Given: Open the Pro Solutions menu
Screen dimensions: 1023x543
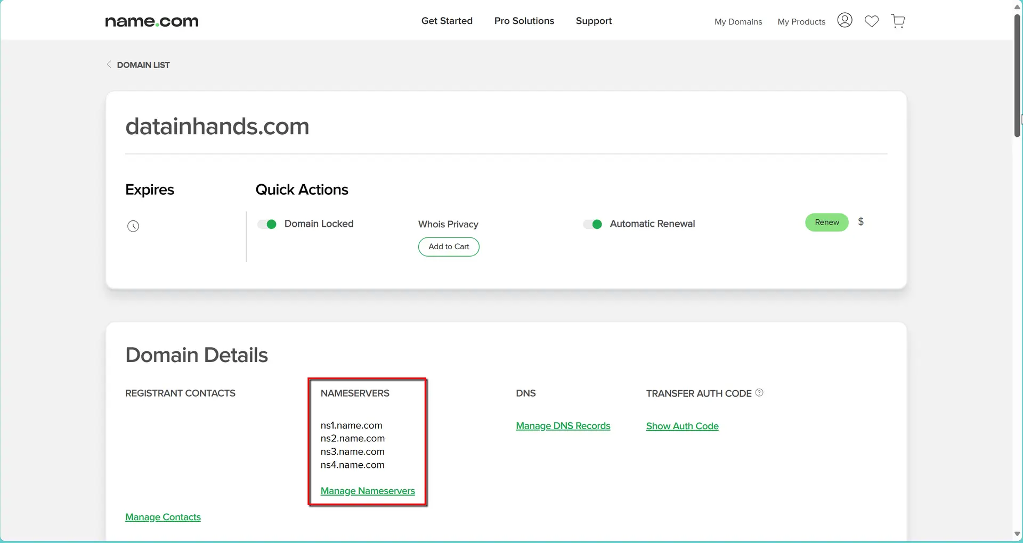Looking at the screenshot, I should [524, 21].
